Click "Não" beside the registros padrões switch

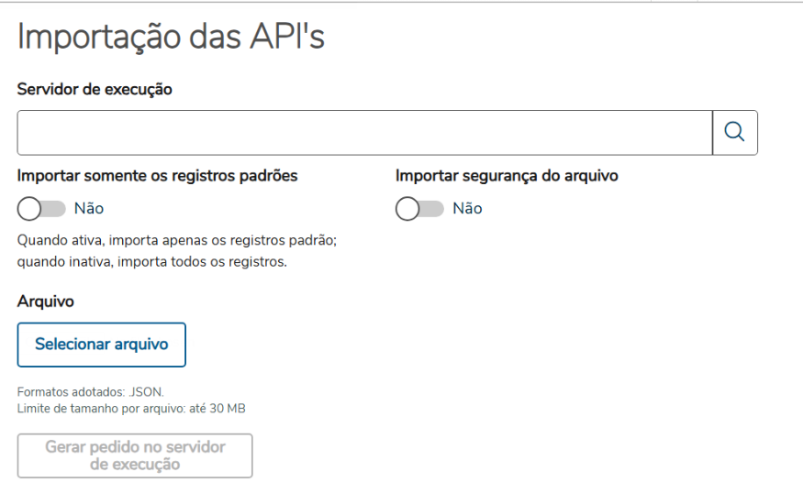click(x=89, y=209)
